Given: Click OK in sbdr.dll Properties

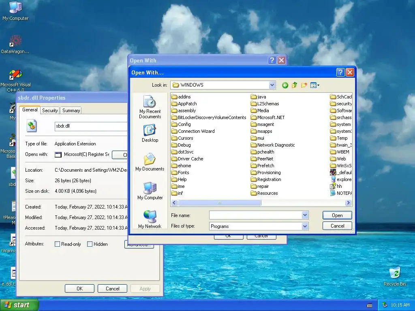Looking at the screenshot, I should point(80,288).
